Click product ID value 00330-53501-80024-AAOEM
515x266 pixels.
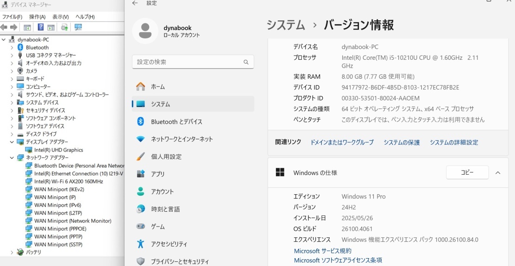coord(380,98)
